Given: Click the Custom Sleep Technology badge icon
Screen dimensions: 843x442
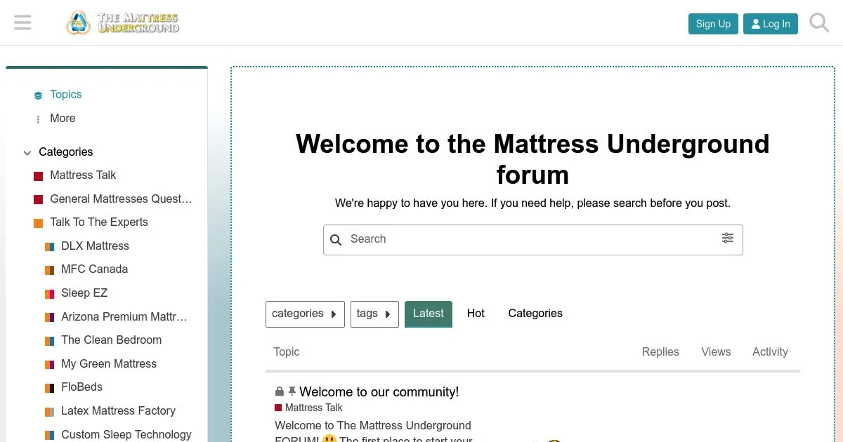Looking at the screenshot, I should [50, 436].
